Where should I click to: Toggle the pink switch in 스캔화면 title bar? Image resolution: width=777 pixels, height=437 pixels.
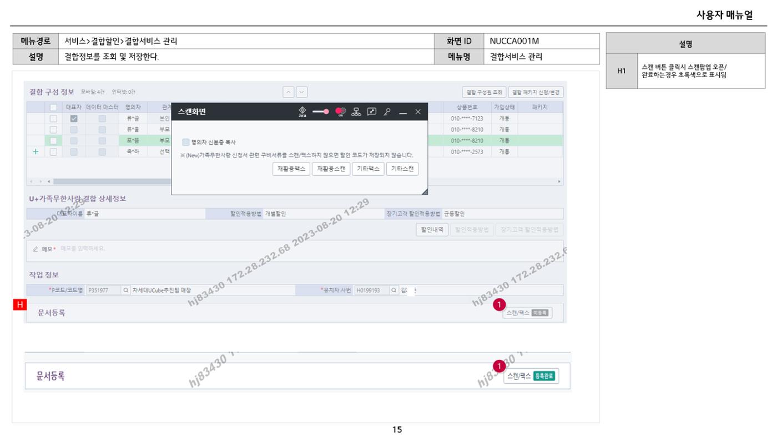click(321, 111)
